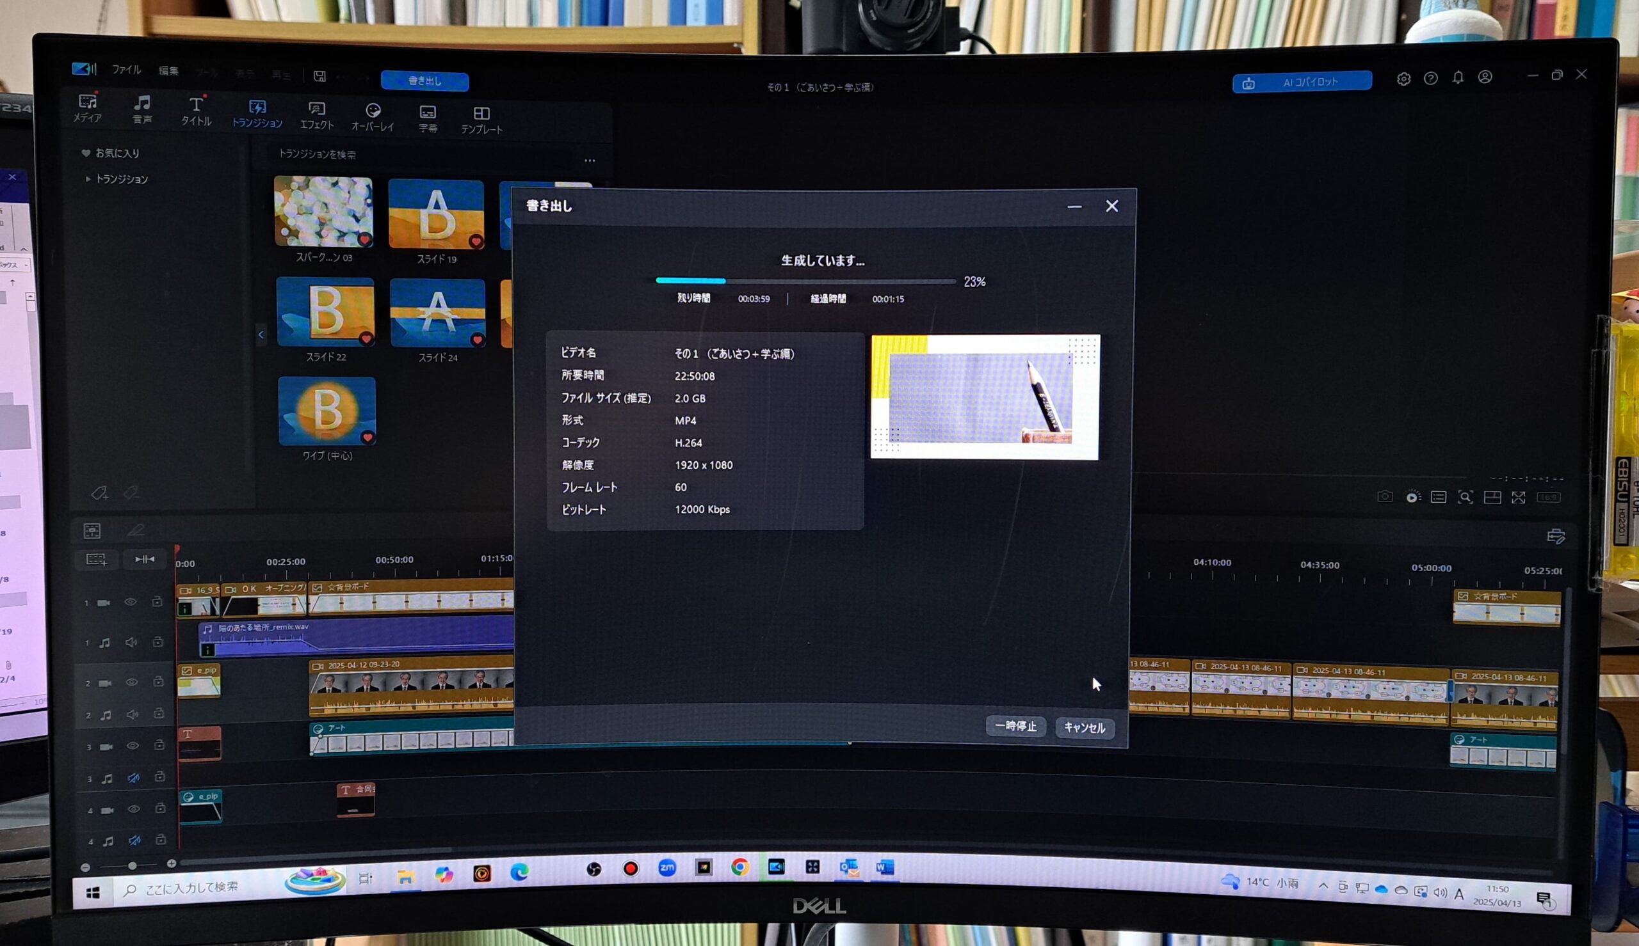The image size is (1639, 946).
Task: Open the AI コパイロット button
Action: [1302, 82]
